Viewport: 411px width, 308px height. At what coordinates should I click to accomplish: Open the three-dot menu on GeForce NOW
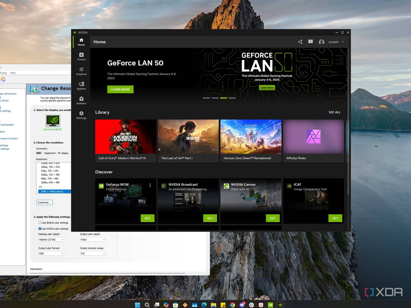[x=150, y=185]
